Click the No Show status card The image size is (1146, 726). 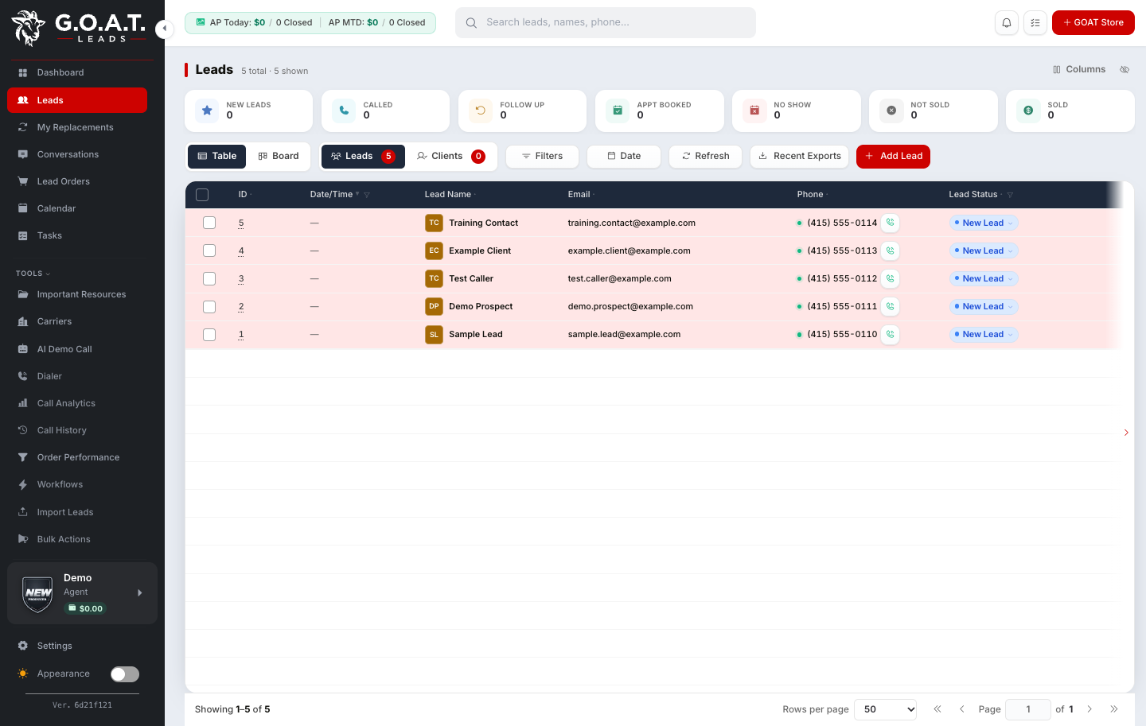(x=796, y=111)
